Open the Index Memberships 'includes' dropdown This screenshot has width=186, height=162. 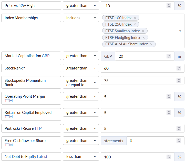[x=81, y=18]
